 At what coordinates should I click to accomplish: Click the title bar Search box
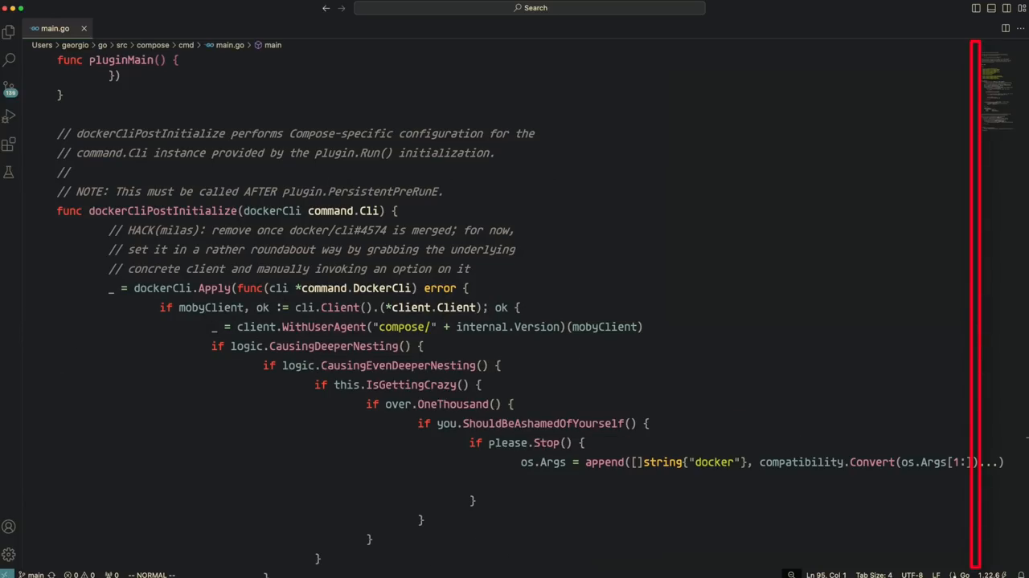(x=530, y=8)
